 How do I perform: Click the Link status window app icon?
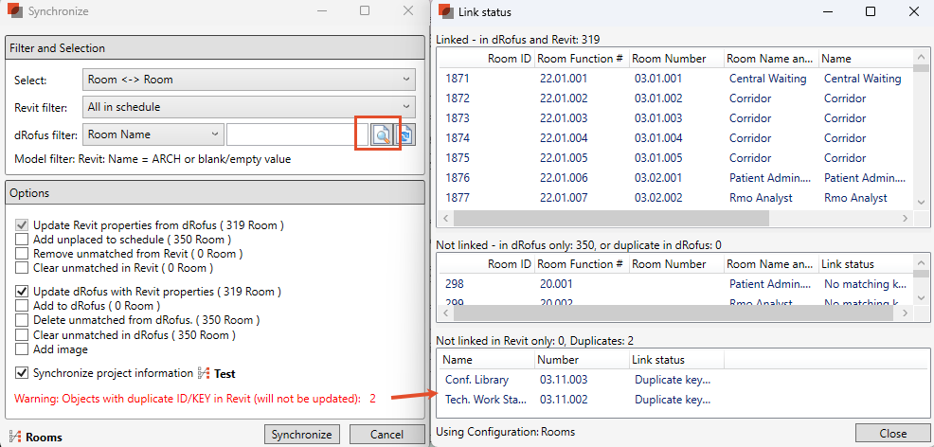pos(445,11)
